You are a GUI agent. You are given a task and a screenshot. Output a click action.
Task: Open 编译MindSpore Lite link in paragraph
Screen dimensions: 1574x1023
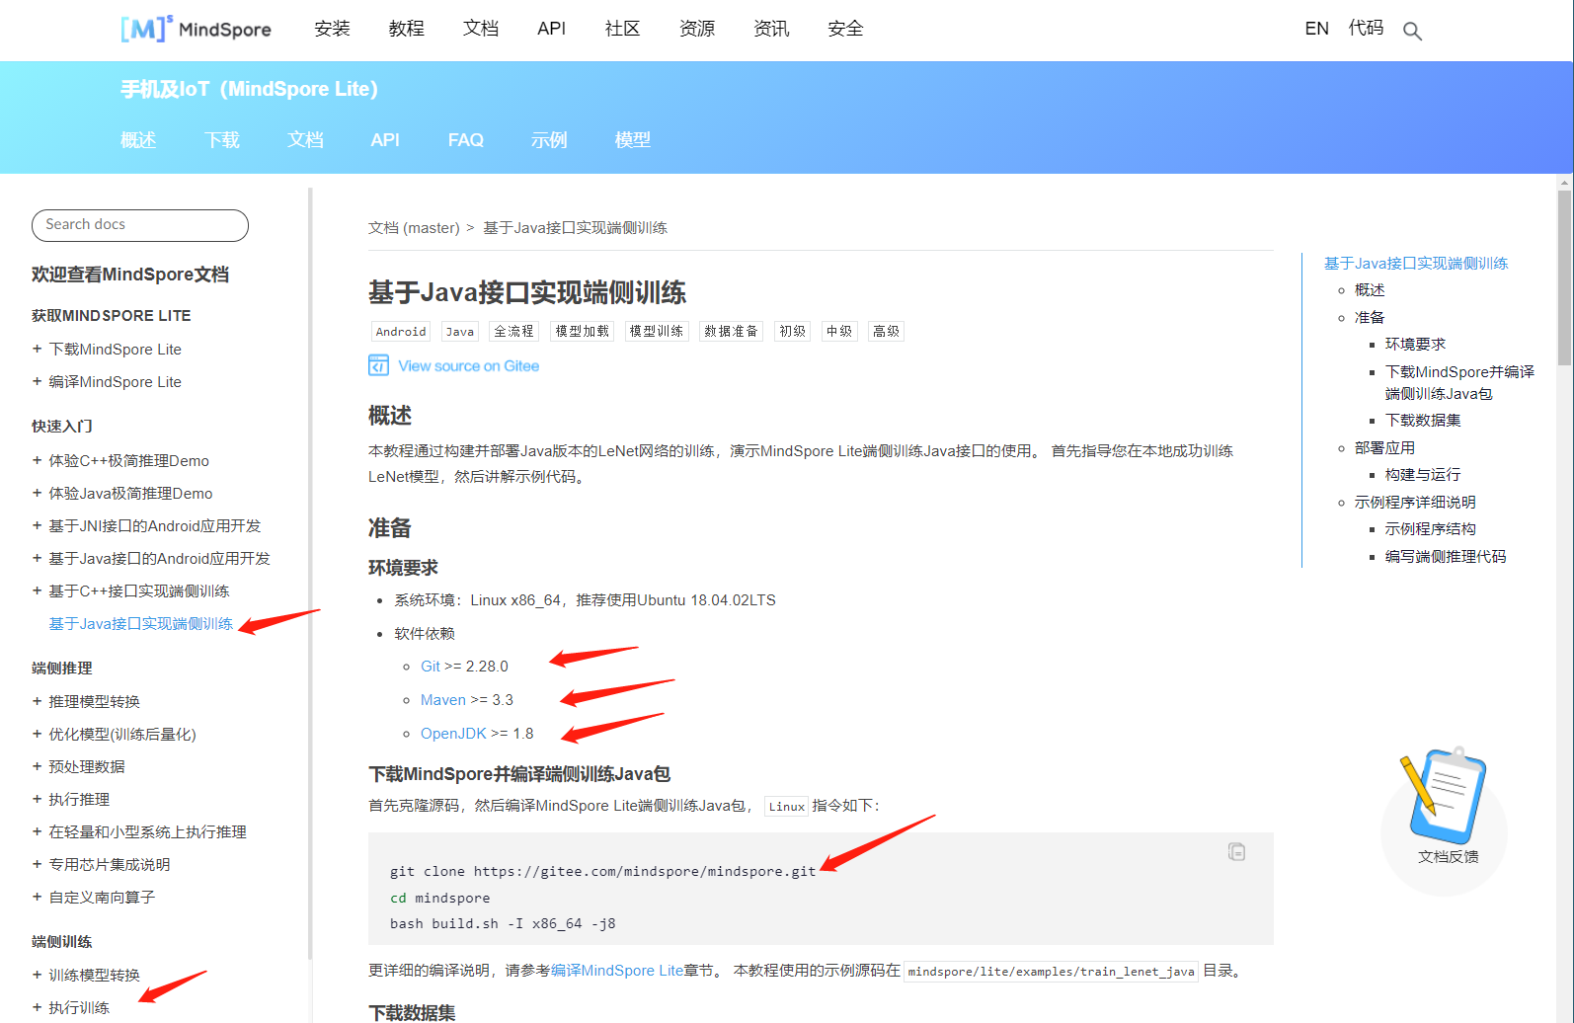coord(617,971)
